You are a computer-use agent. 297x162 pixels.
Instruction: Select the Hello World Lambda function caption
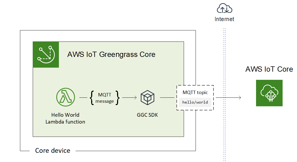click(65, 118)
